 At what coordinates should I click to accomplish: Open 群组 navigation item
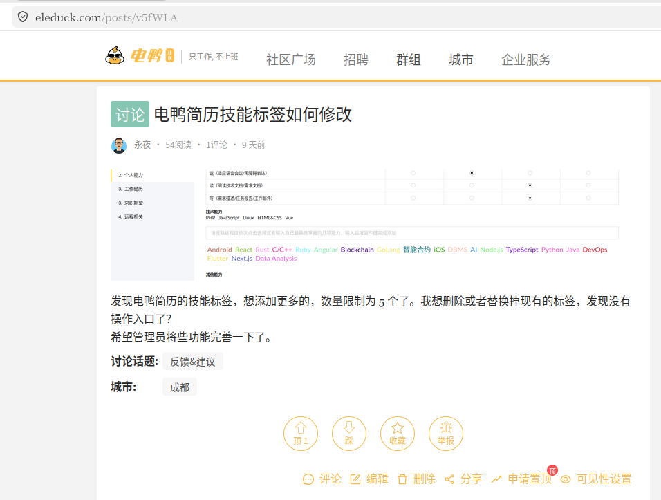(409, 59)
